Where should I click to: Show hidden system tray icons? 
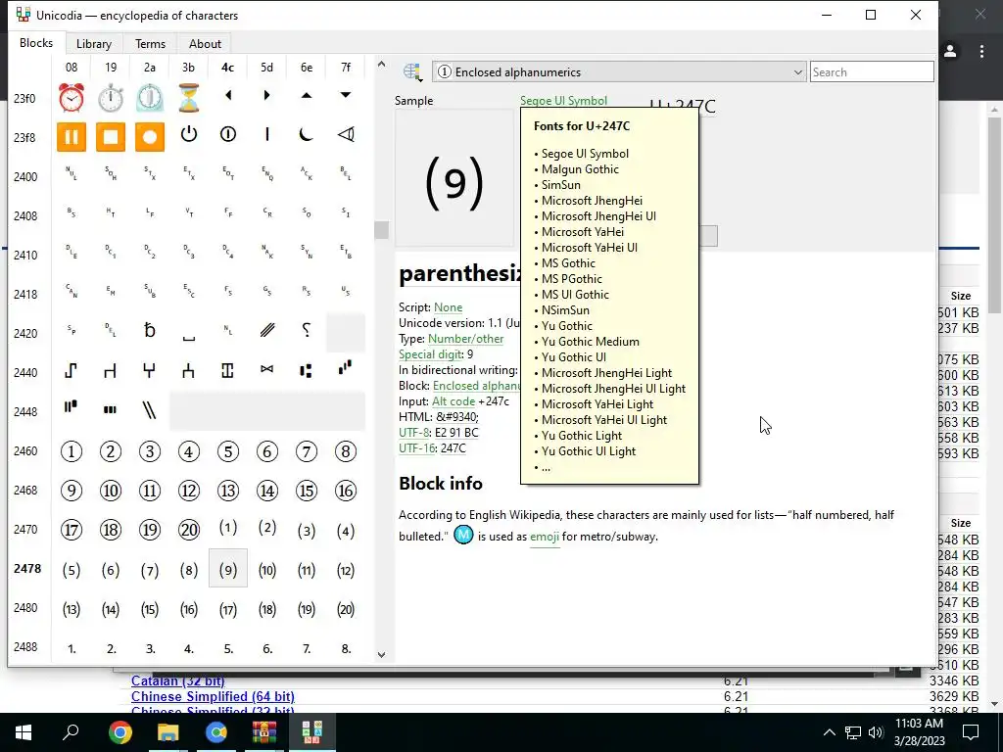pyautogui.click(x=829, y=732)
